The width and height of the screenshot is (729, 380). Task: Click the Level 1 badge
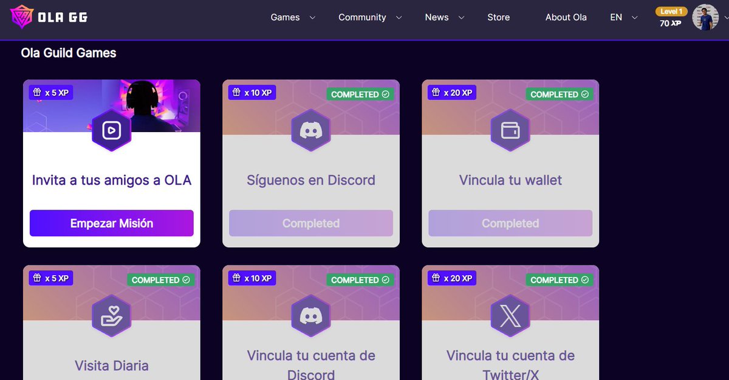tap(672, 12)
